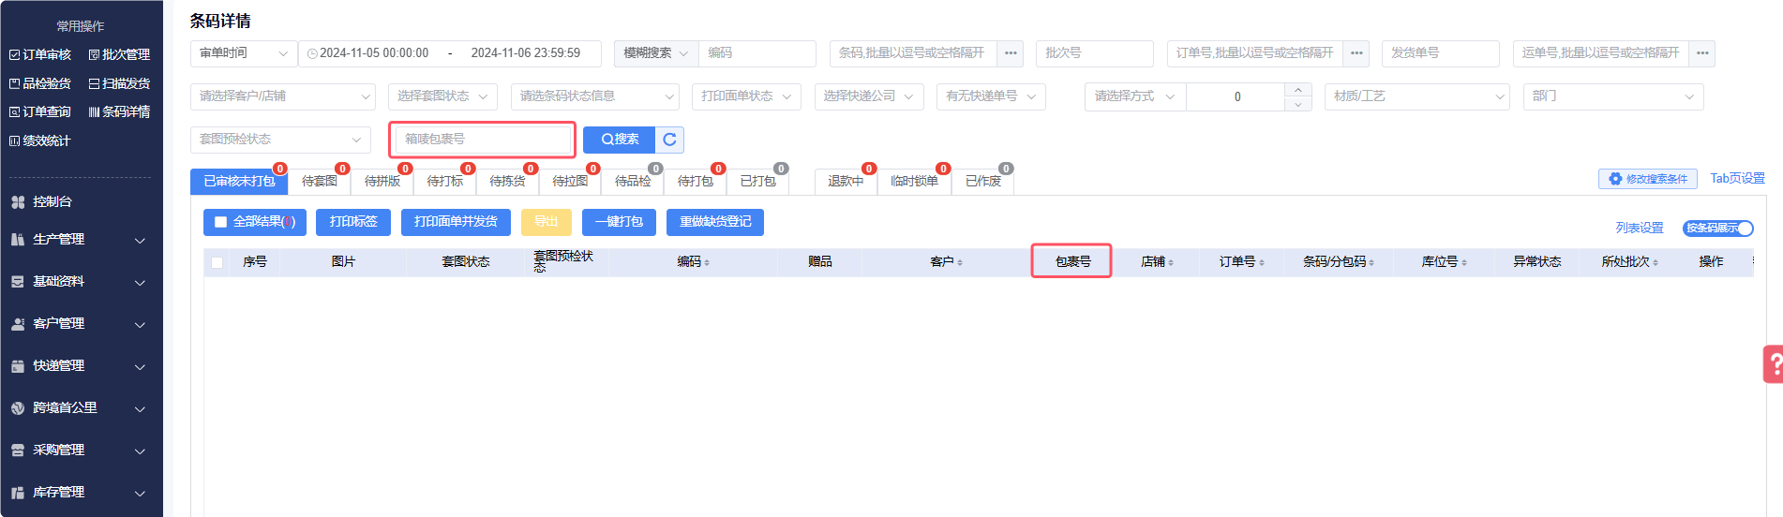This screenshot has width=1783, height=517.
Task: Open 请选择客户/店铺 dropdown
Action: click(283, 96)
